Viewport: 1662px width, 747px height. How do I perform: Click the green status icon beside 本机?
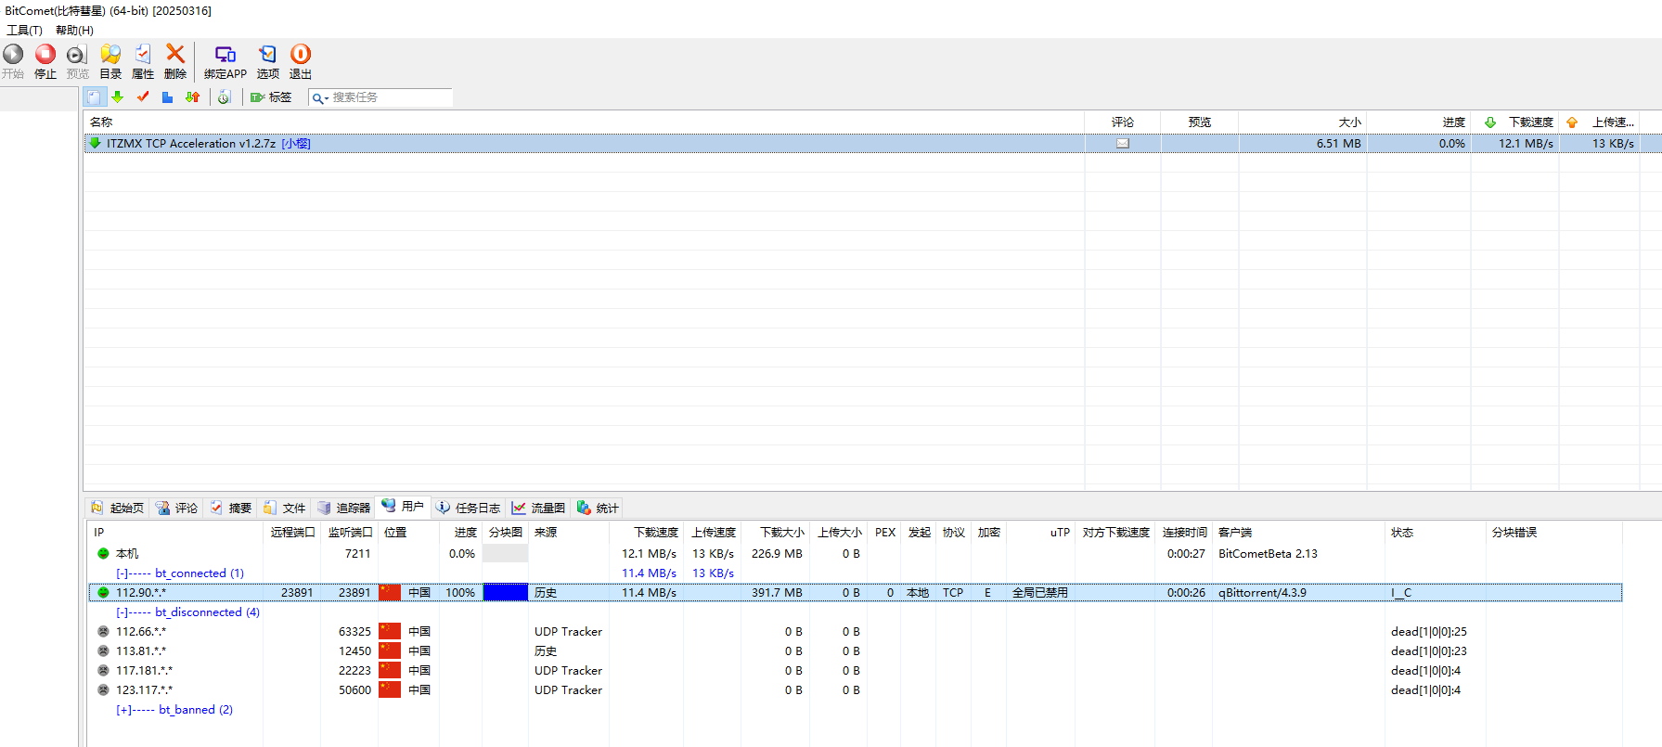(x=103, y=553)
